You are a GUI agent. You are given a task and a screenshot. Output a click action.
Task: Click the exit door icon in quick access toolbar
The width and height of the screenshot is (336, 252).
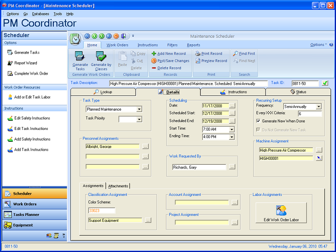123,36
